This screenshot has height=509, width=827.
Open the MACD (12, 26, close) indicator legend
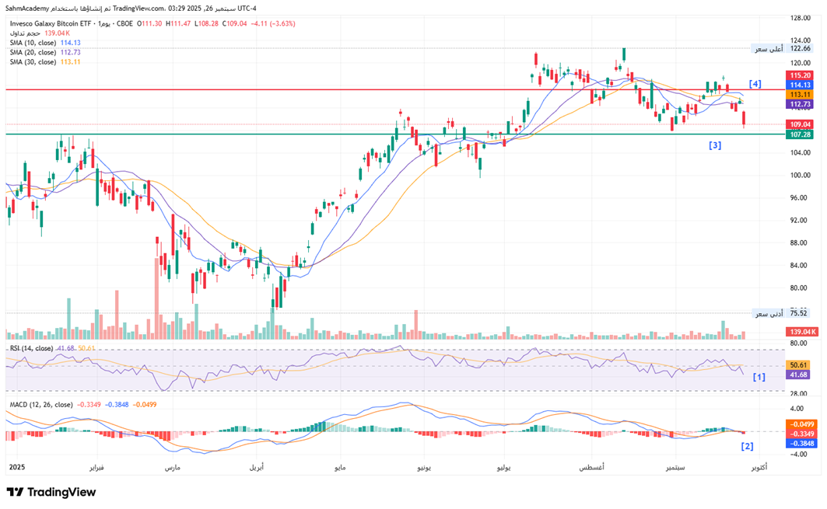click(40, 404)
